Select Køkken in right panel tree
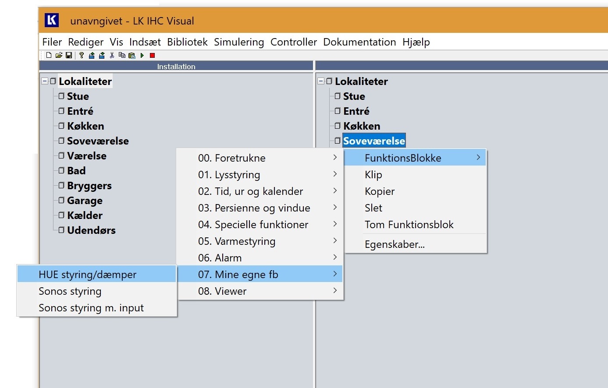Viewport: 608px width, 388px height. (x=362, y=126)
